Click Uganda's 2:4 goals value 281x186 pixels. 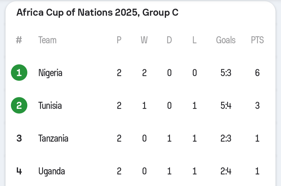pyautogui.click(x=226, y=171)
